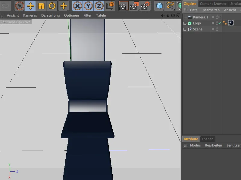This screenshot has height=180, width=241.
Task: Click the Logo layer dot
Action: (x=213, y=23)
